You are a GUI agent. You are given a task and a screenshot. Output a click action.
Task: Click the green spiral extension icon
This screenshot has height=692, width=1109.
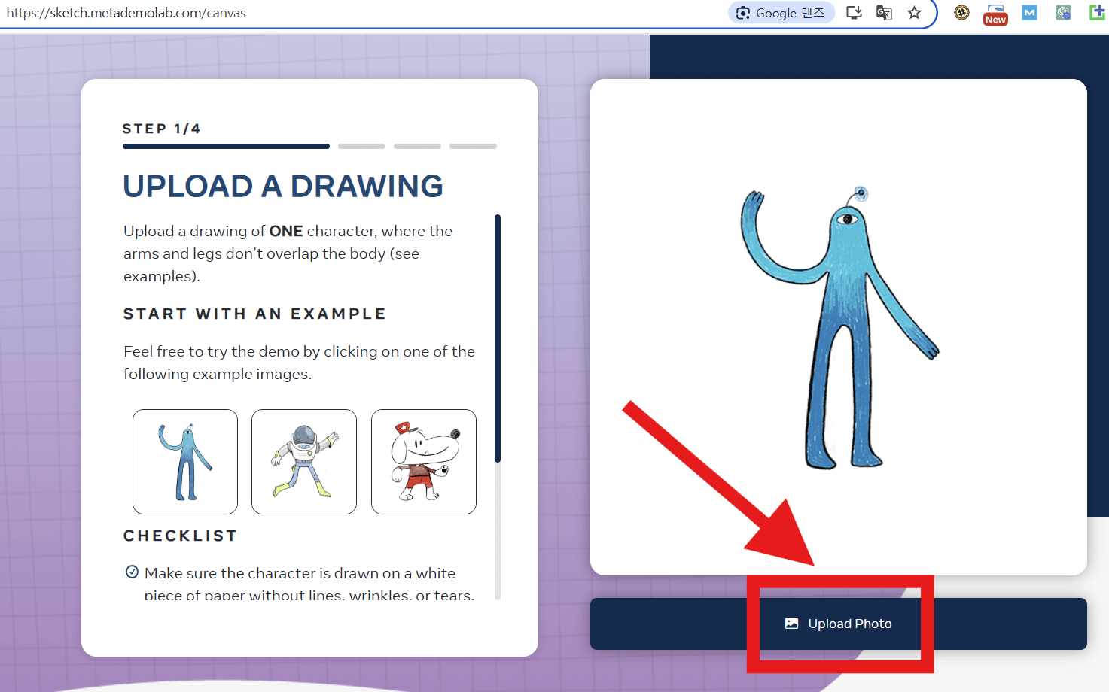click(x=1063, y=13)
